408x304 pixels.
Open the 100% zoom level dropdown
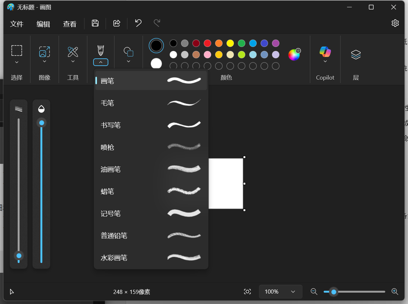(280, 292)
